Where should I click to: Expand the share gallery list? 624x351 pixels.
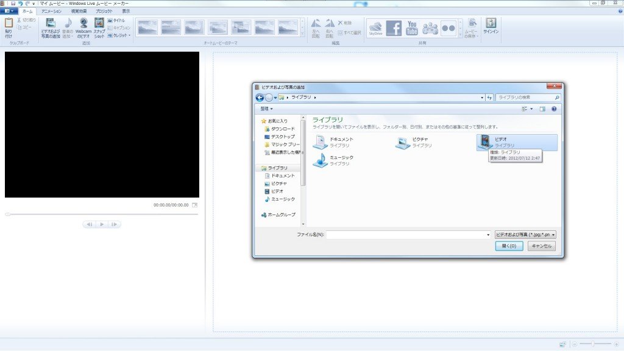(461, 35)
